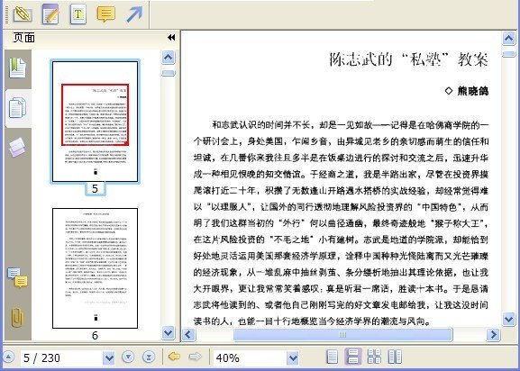This screenshot has width=520, height=371.
Task: Add a yellow sticky note comment
Action: [105, 14]
